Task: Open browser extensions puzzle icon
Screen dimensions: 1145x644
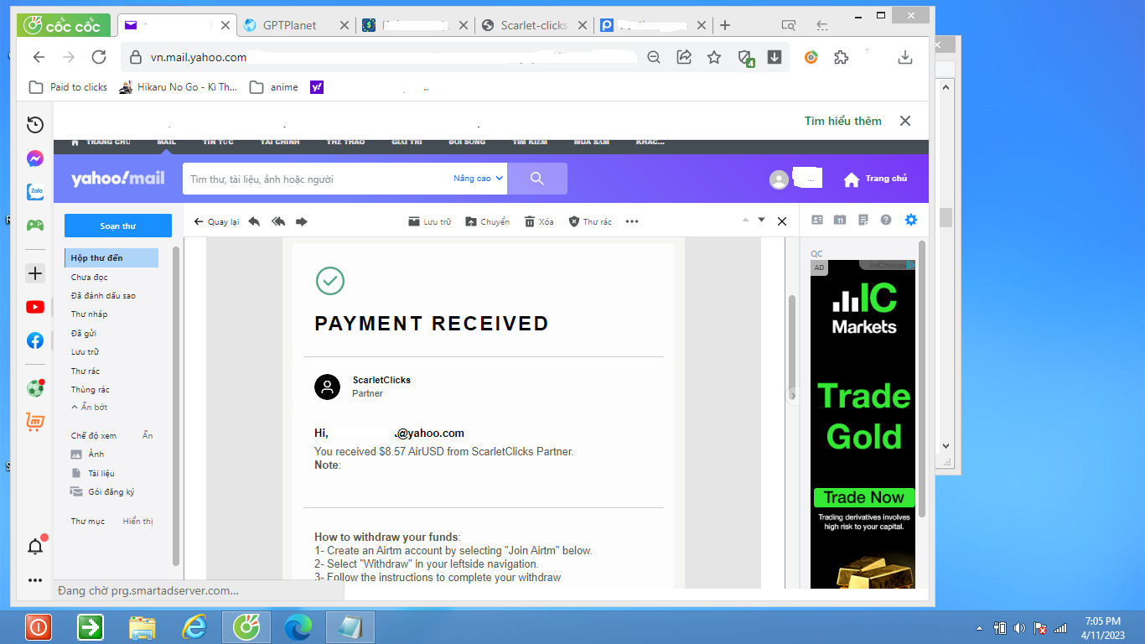Action: 841,57
